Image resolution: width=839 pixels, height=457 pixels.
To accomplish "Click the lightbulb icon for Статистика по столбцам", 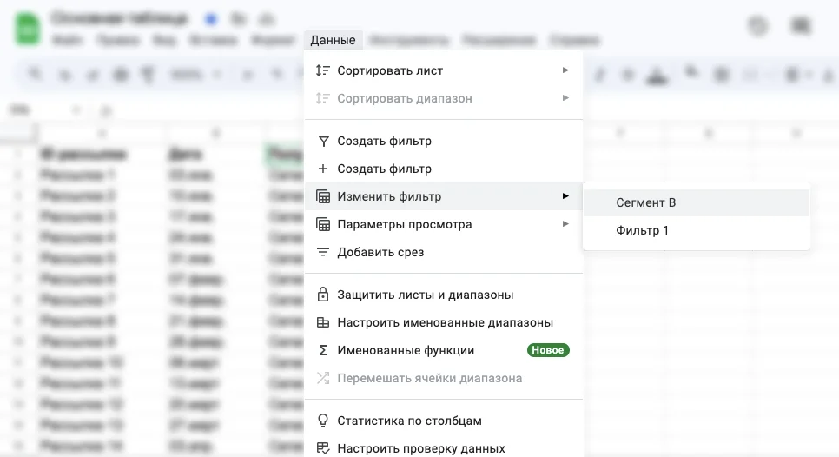I will [323, 421].
